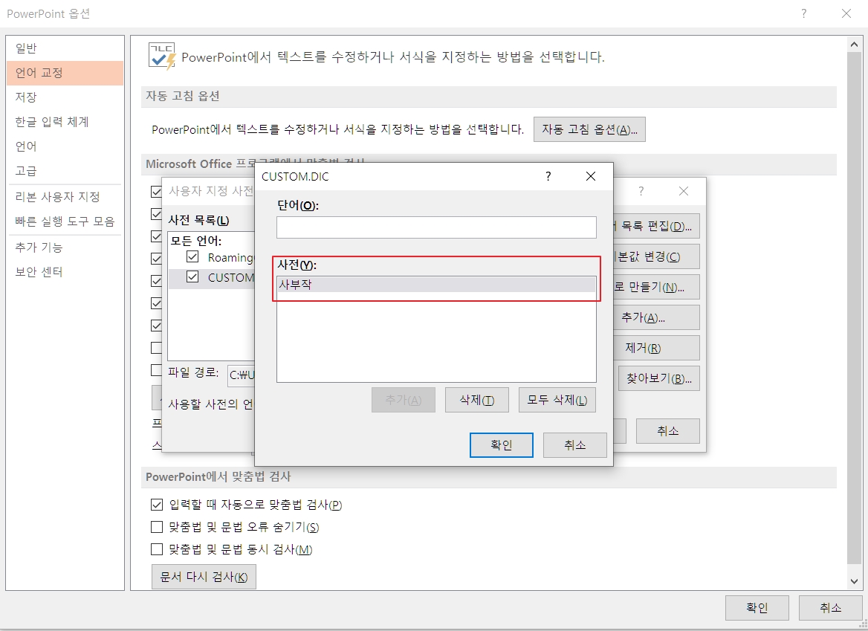Viewport: 868px width, 631px height.
Task: Click 새로 만들기(N) button
Action: 656,288
